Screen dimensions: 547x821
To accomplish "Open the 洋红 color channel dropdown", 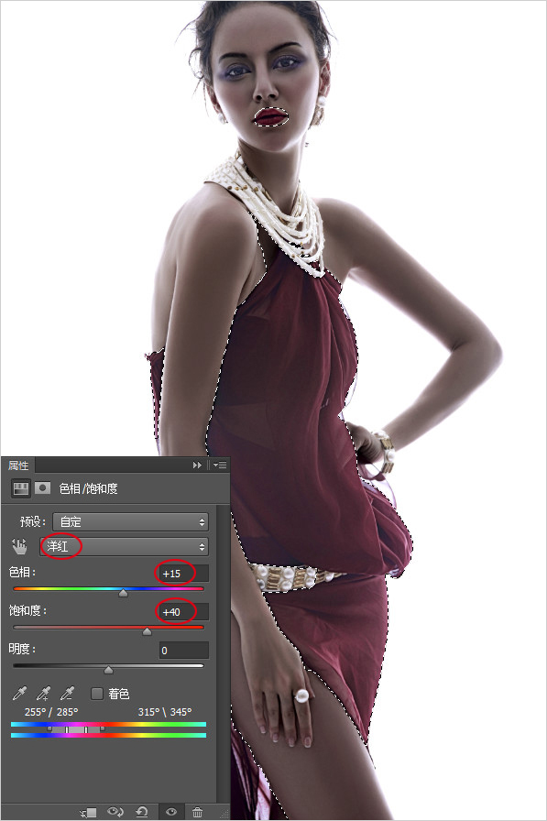I will pos(124,547).
